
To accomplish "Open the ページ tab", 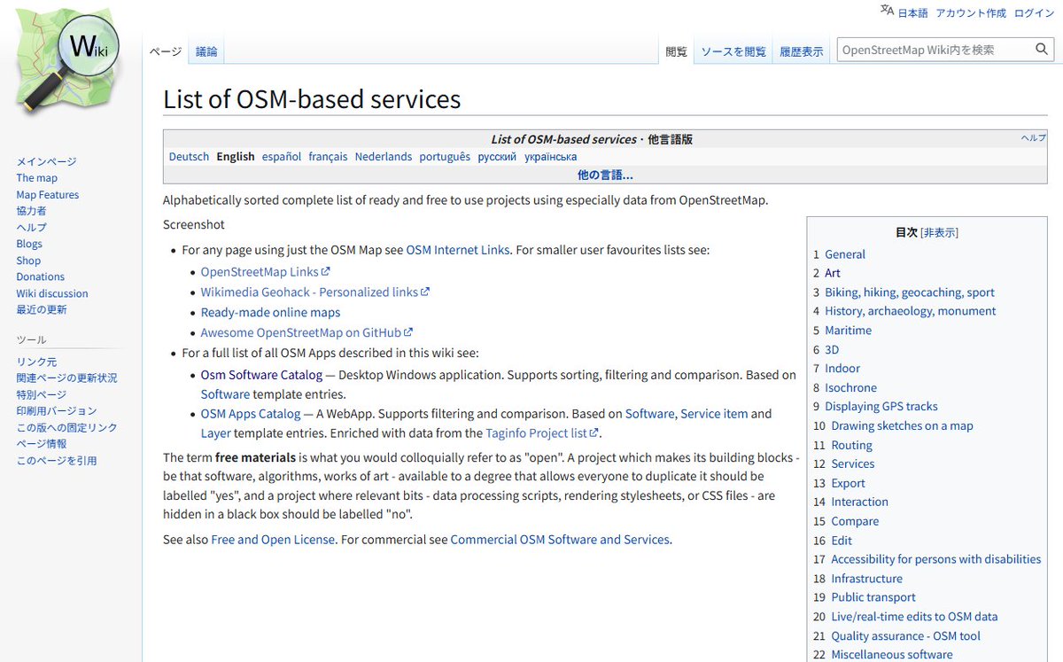I will point(165,51).
